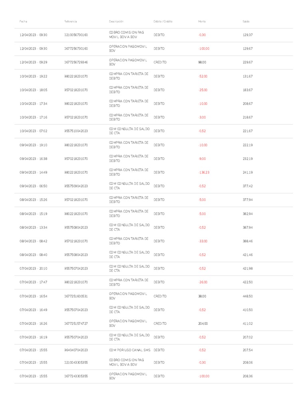Viewport: 307px width, 410px height.
Task: Click the 129,37 balance value
Action: [247, 35]
